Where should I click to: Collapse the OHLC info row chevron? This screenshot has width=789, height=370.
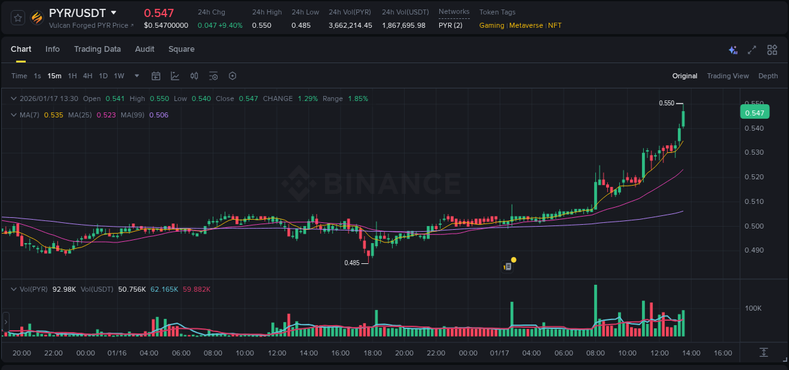(14, 98)
